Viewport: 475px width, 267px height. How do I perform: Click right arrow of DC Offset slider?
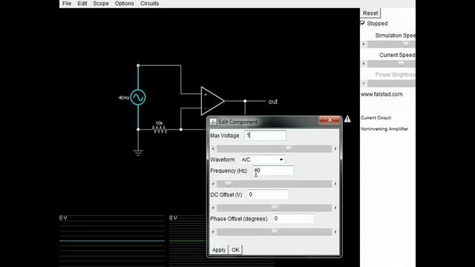[335, 208]
